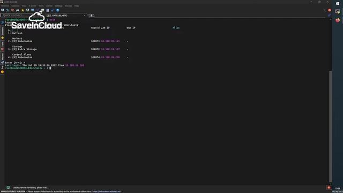The width and height of the screenshot is (343, 193).
Task: Open the Help menu
Action: (77, 6)
